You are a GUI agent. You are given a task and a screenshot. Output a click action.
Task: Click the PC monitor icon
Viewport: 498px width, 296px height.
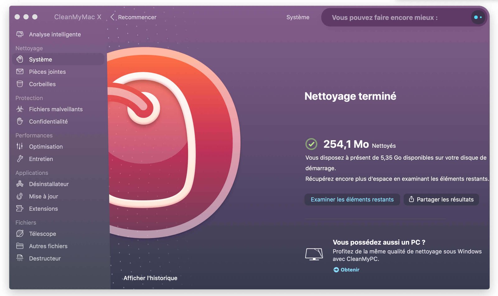pyautogui.click(x=314, y=254)
